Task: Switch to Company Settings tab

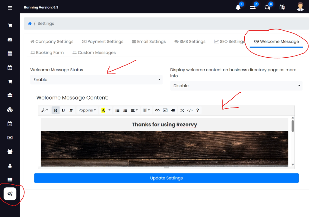Action: coord(52,42)
